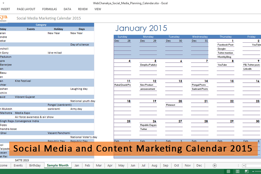This screenshot has height=174, width=261.
Task: Select the Facebook Post cell on Thursday 1
Action: 225,45
